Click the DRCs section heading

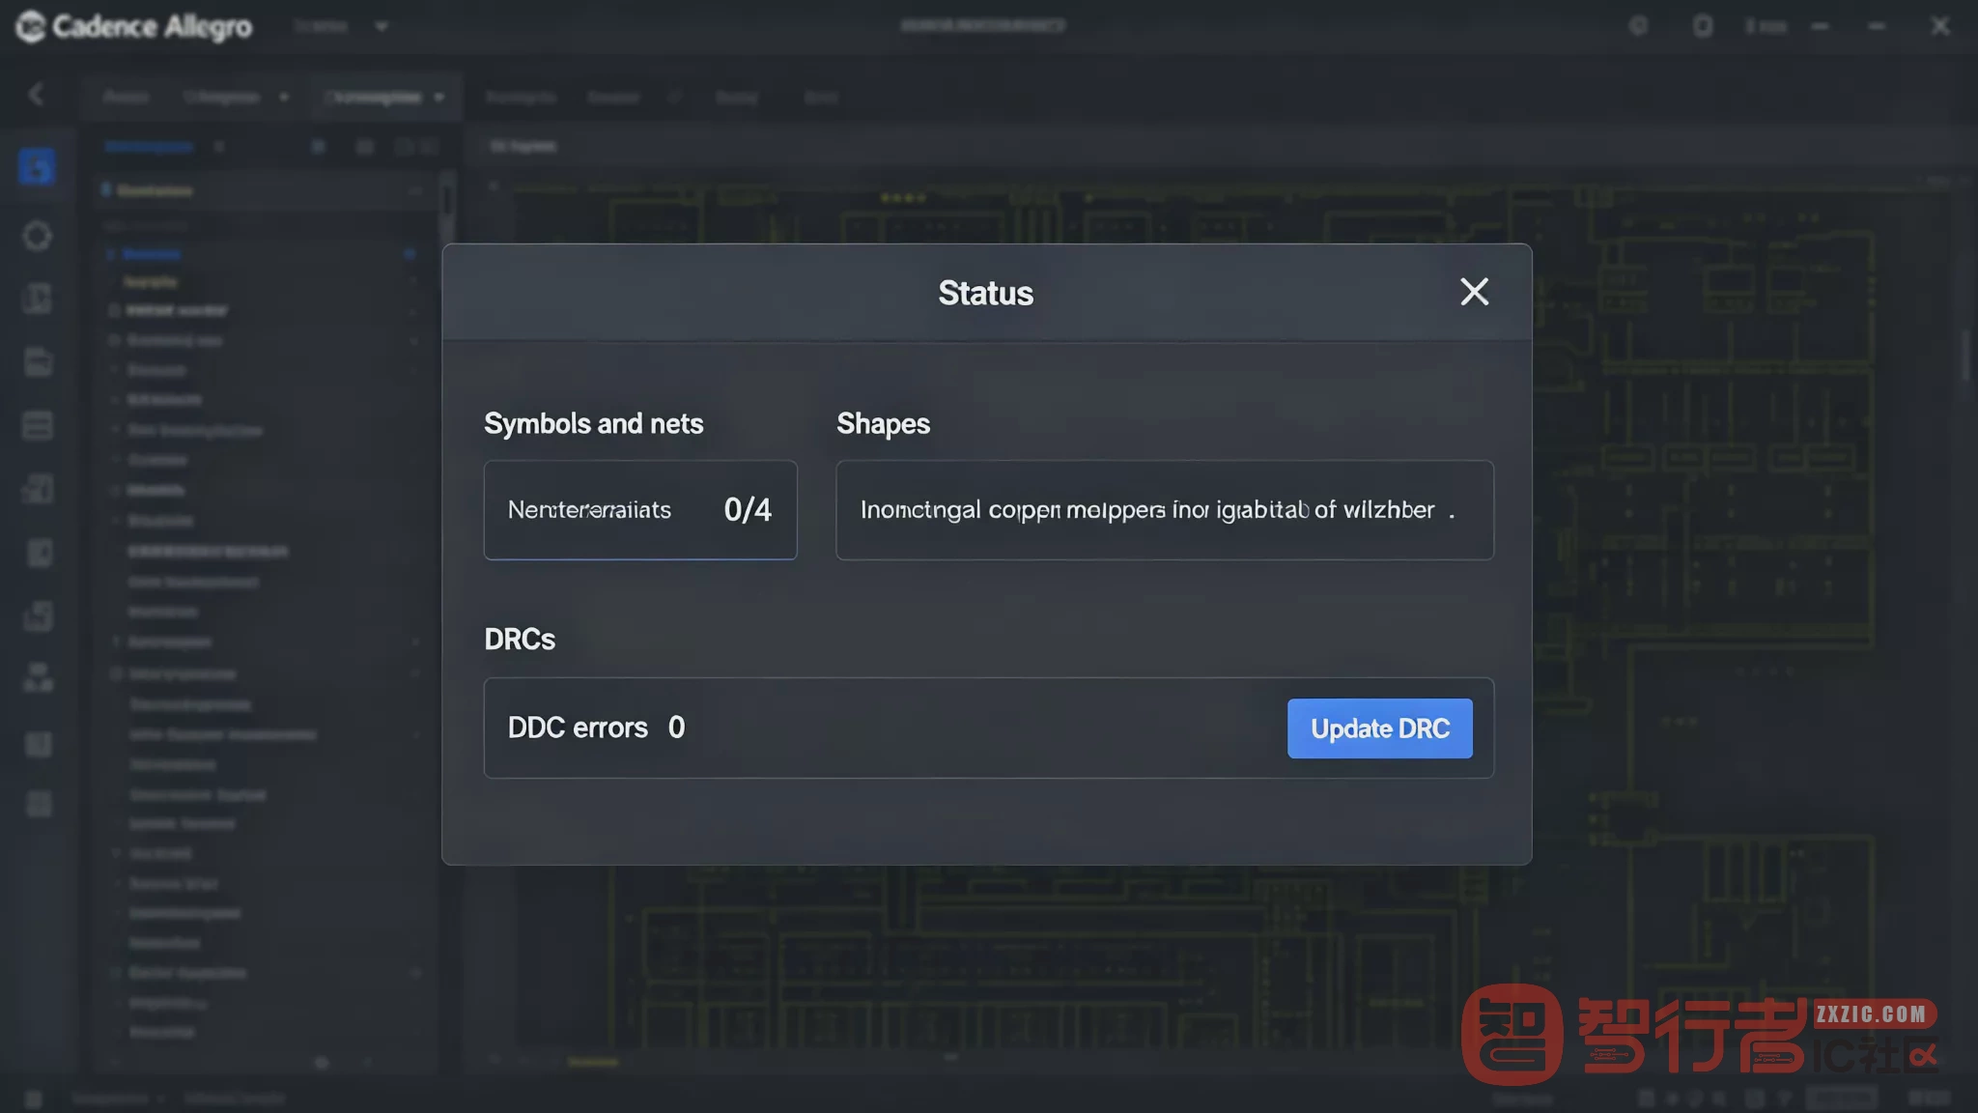pyautogui.click(x=520, y=640)
